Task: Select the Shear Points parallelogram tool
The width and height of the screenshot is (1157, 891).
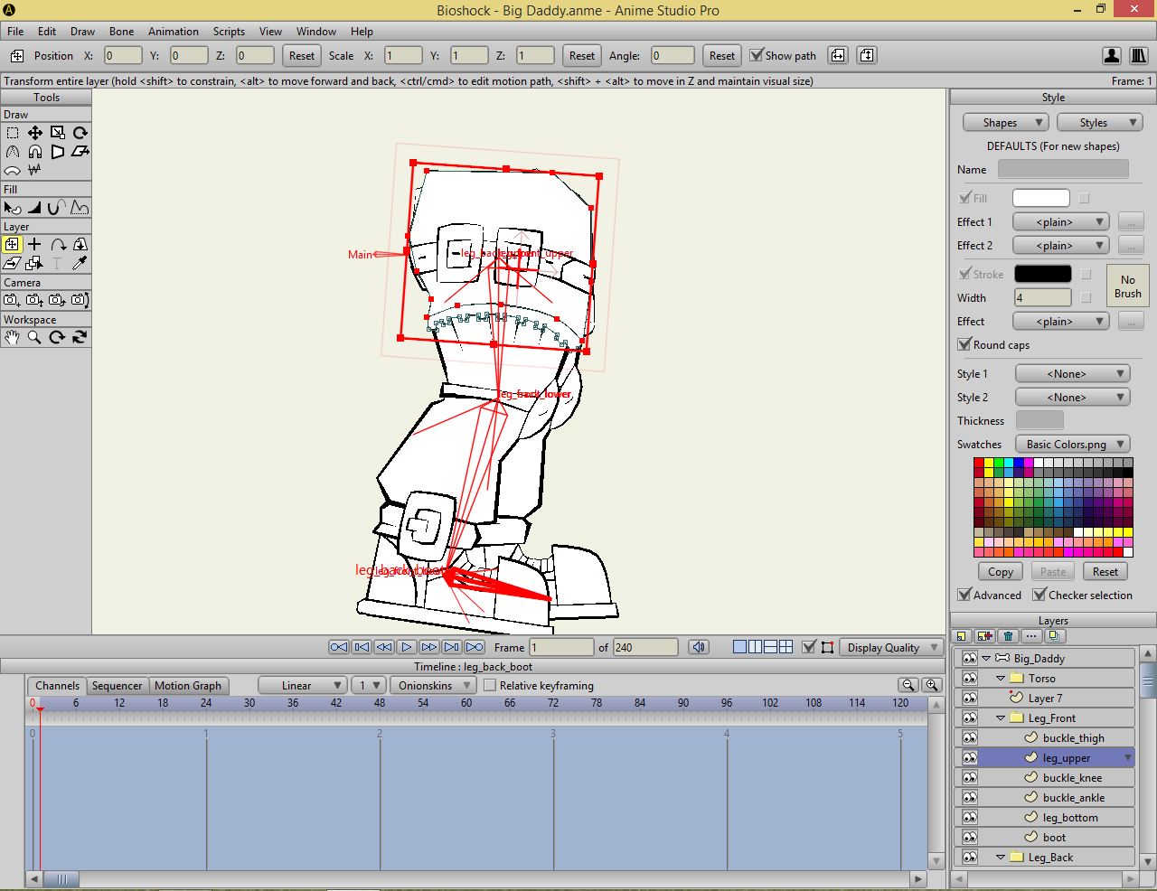Action: (80, 152)
